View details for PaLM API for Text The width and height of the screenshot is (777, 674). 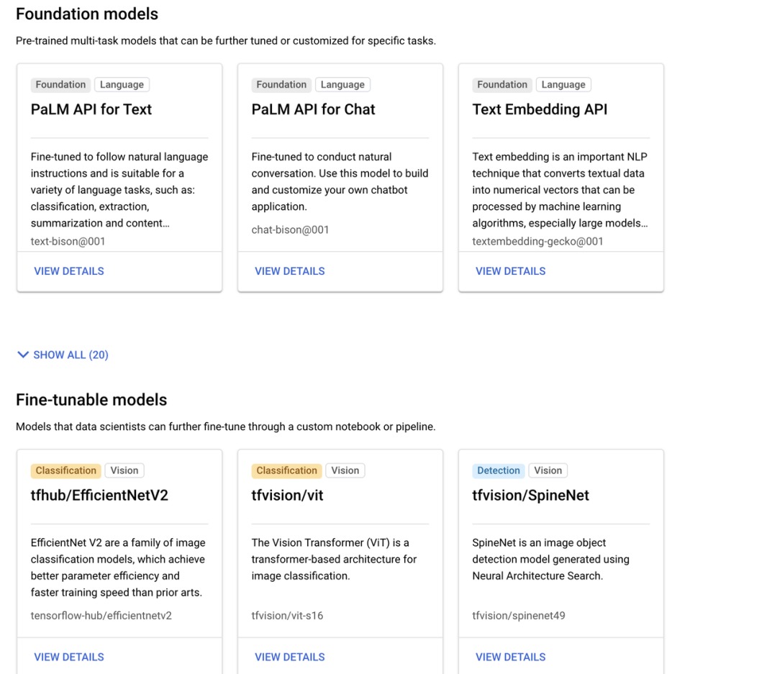click(x=69, y=271)
